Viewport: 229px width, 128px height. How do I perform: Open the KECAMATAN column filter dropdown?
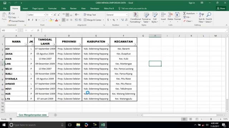pyautogui.click(x=135, y=44)
